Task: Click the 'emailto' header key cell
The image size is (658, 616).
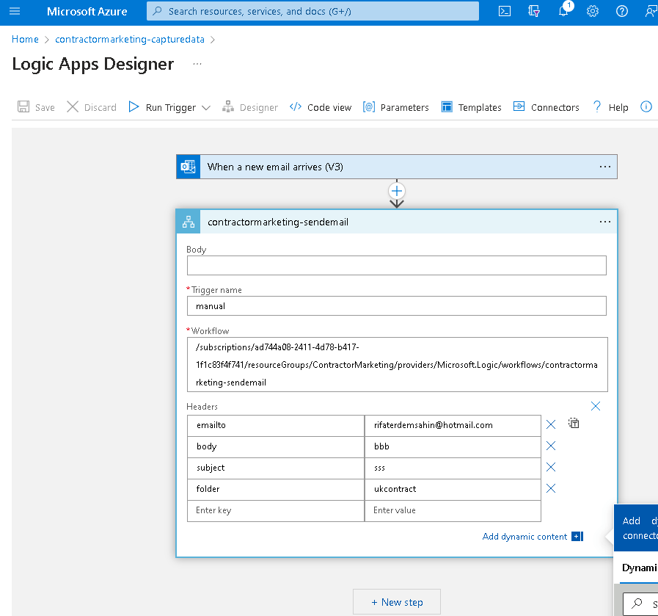Action: pos(276,425)
